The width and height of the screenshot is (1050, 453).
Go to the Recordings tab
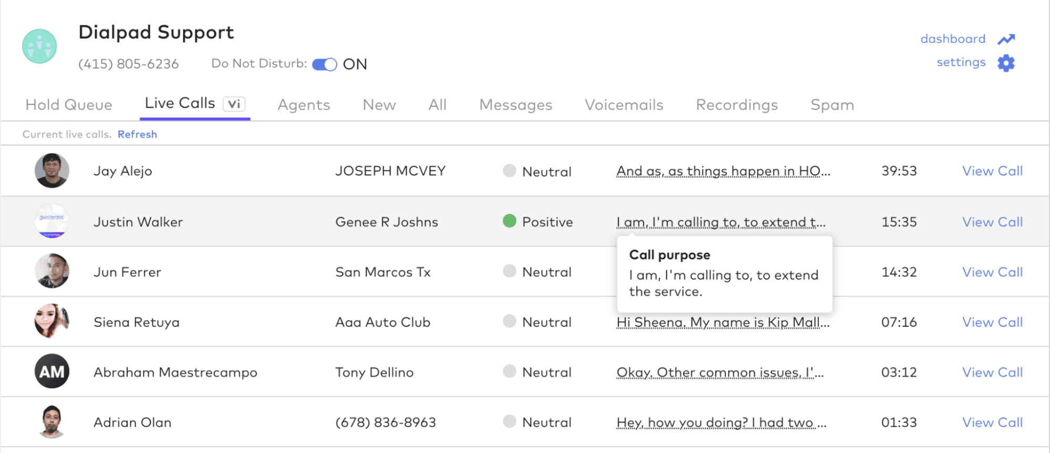click(x=736, y=105)
